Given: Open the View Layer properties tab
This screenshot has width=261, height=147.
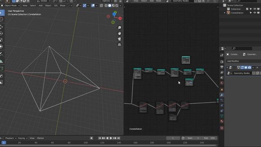Looking at the screenshot, I should [222, 72].
